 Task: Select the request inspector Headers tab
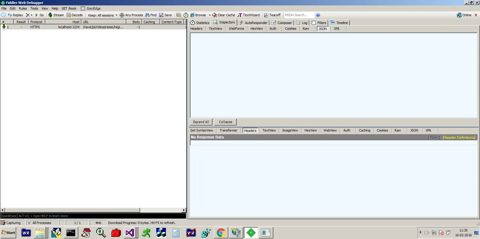click(x=196, y=29)
